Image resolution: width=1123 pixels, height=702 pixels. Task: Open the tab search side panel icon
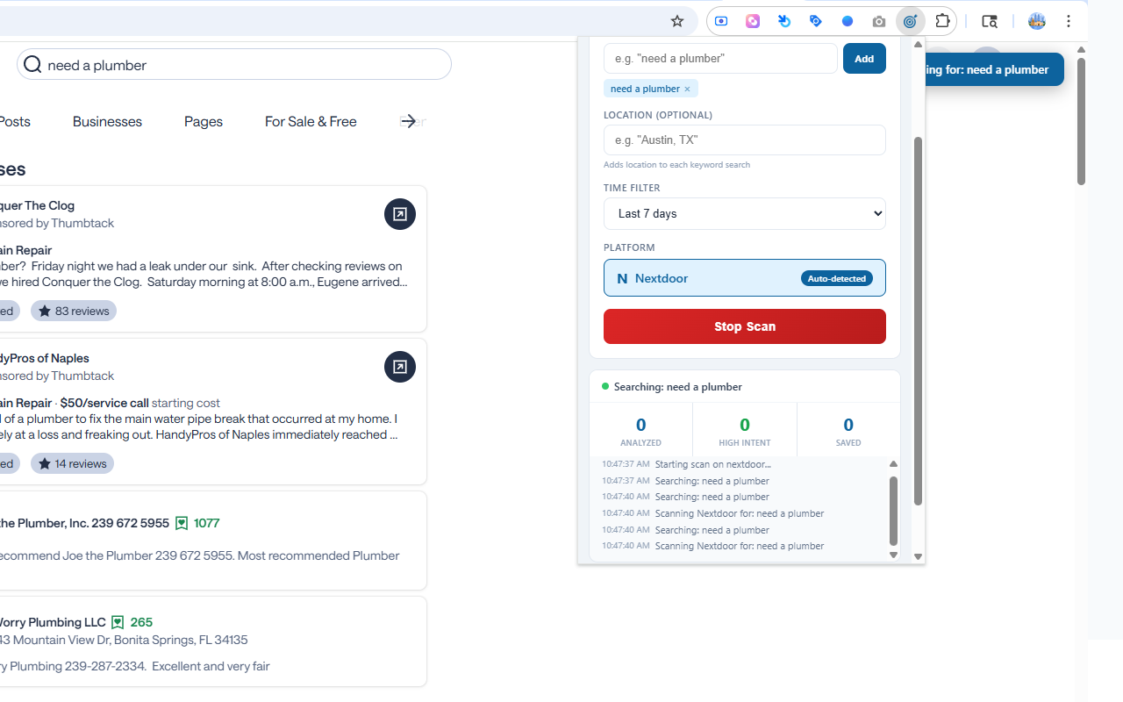990,21
